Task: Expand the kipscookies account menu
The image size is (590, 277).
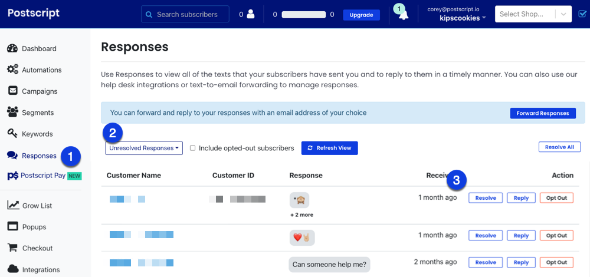Action: coord(463,18)
